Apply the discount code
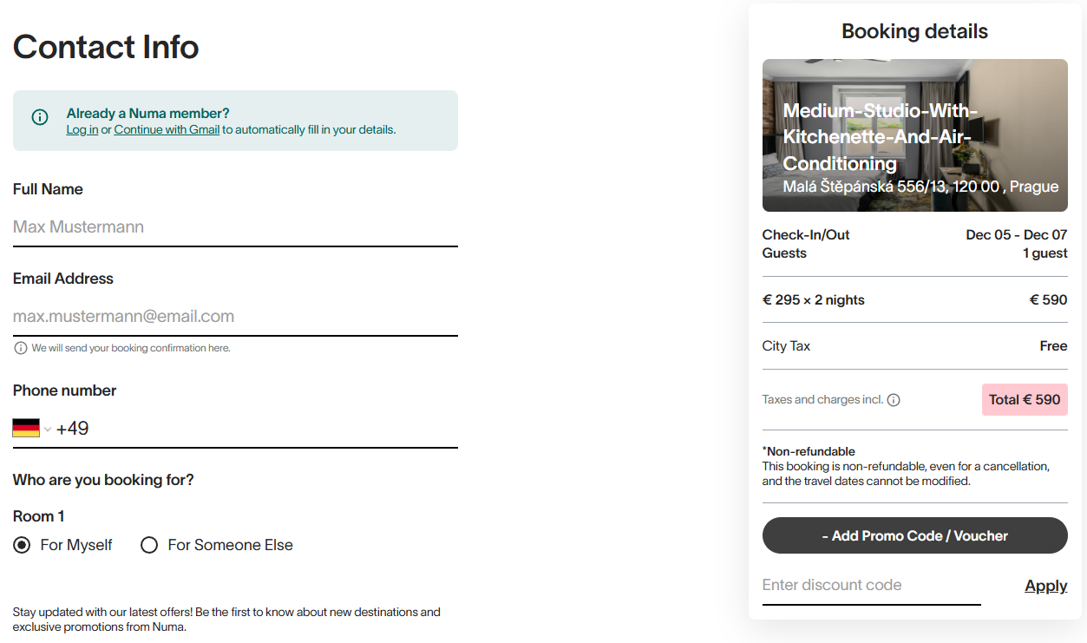This screenshot has width=1087, height=643. point(1045,586)
